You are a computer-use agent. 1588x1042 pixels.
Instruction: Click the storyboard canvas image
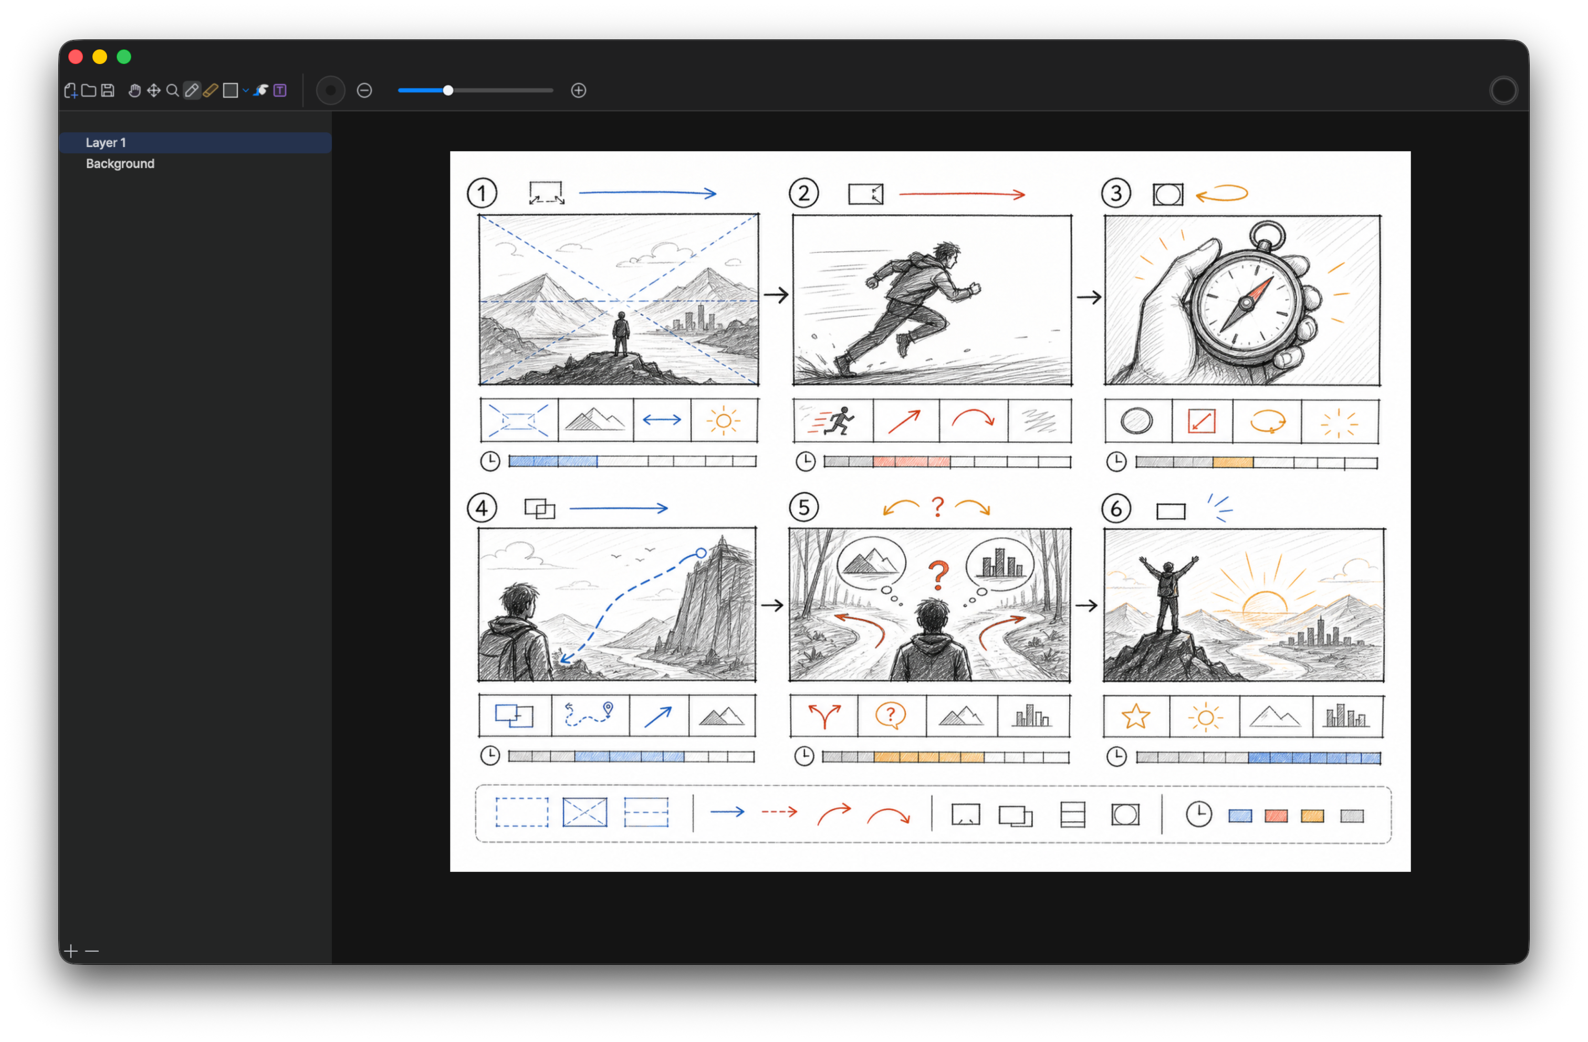(930, 512)
